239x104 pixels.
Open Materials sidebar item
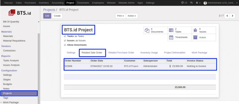[8, 36]
